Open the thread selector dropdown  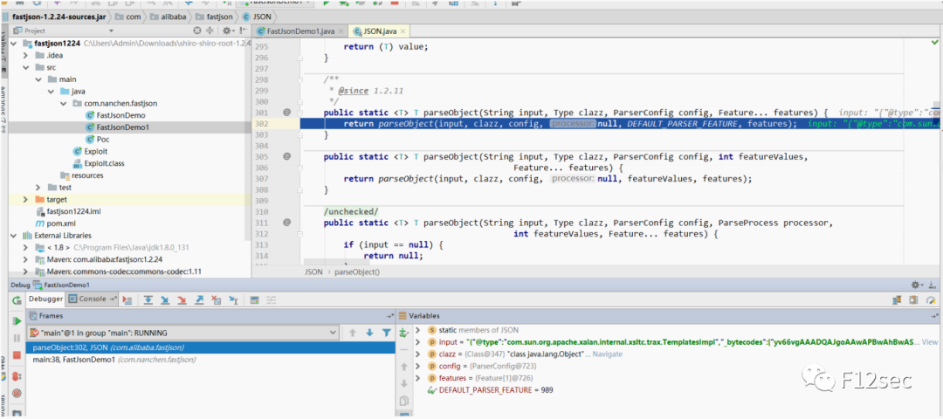point(332,333)
